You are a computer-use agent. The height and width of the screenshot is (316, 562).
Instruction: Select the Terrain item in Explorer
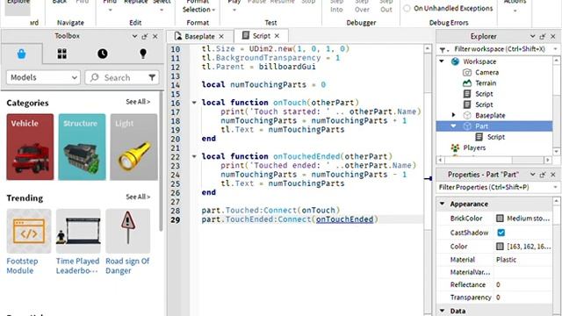[486, 83]
